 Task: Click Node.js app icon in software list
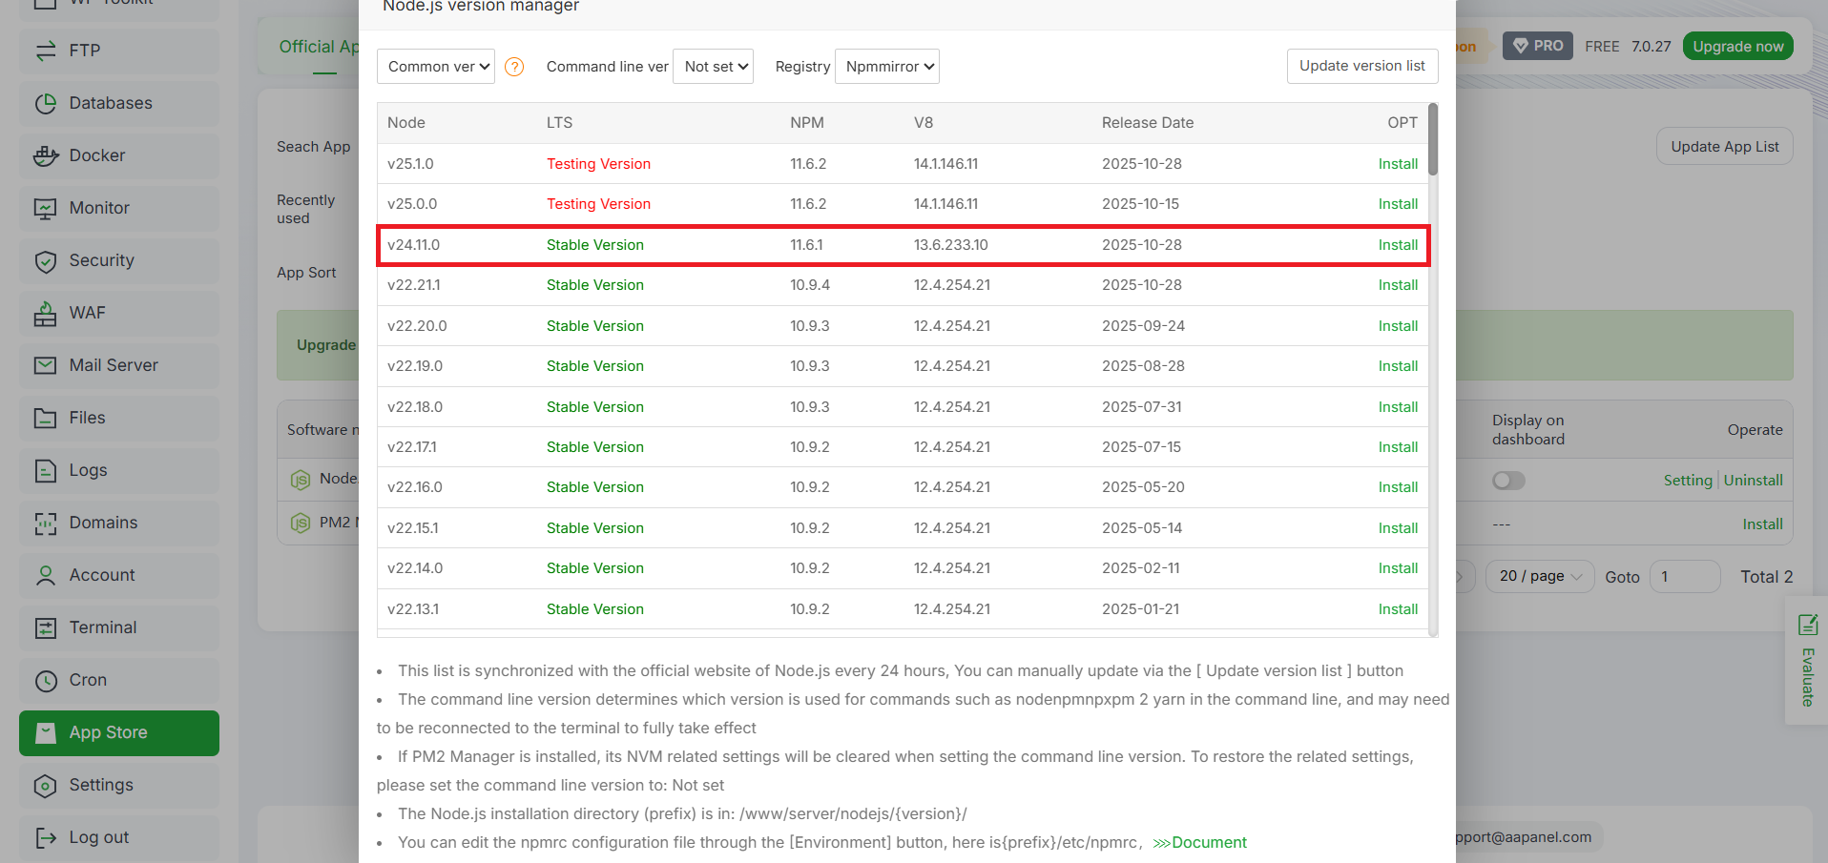(x=301, y=480)
